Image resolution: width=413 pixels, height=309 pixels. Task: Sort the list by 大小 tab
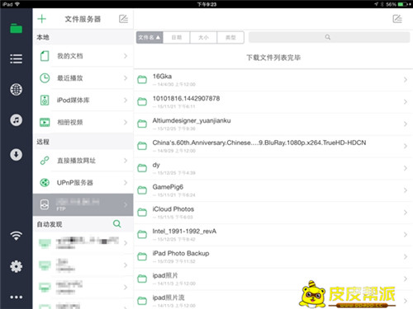[x=203, y=37]
